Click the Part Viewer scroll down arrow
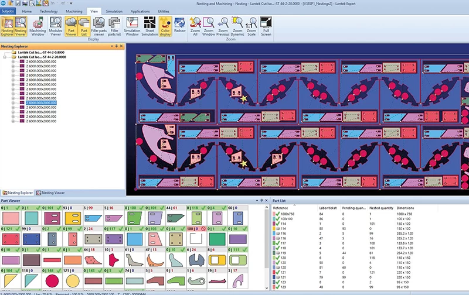469x295 pixels. pyautogui.click(x=267, y=288)
